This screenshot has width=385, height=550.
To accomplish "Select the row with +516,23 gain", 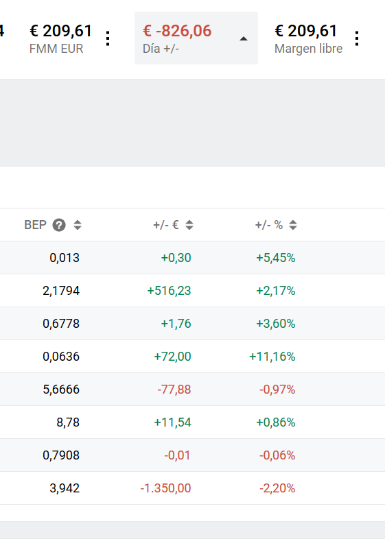I will 192,291.
